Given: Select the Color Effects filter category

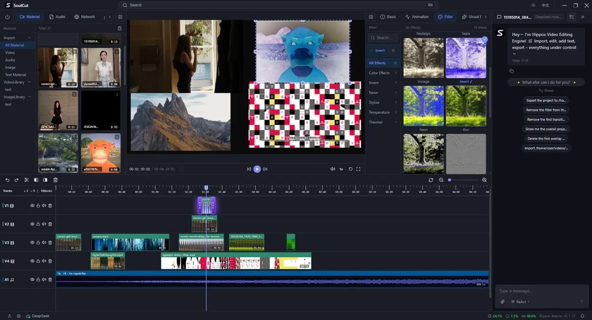Looking at the screenshot, I should (x=383, y=73).
